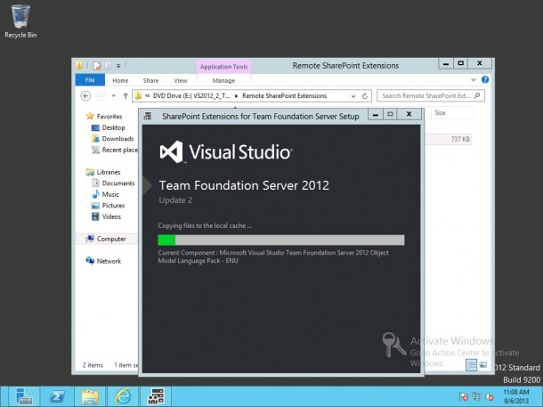Click the muted speaker tray icon

pos(490,396)
